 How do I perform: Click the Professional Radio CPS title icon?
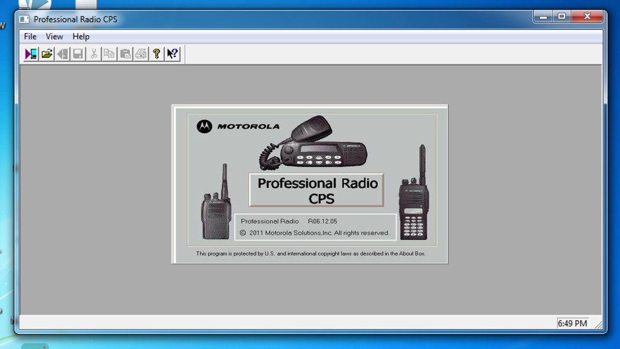coord(24,19)
